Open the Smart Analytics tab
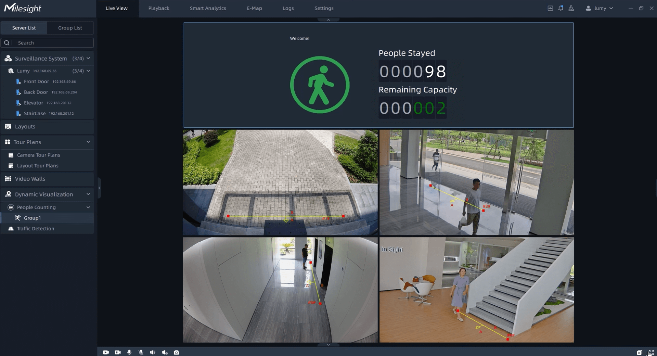 (x=208, y=8)
